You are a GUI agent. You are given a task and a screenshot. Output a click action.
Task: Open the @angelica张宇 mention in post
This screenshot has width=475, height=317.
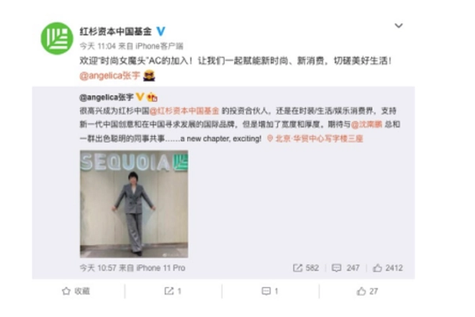(110, 75)
